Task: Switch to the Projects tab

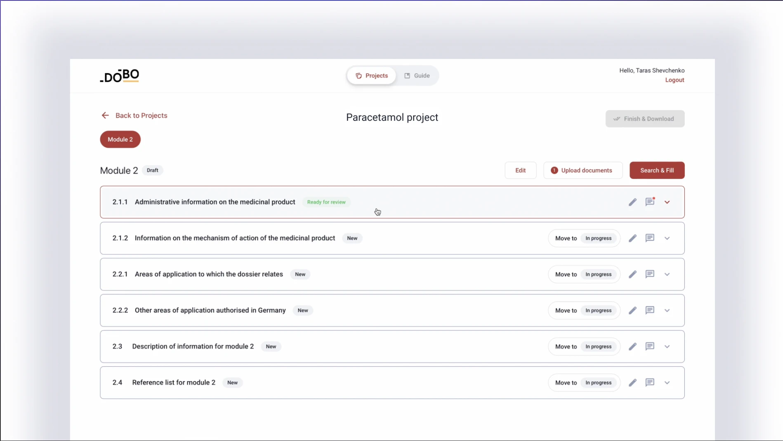Action: tap(371, 75)
